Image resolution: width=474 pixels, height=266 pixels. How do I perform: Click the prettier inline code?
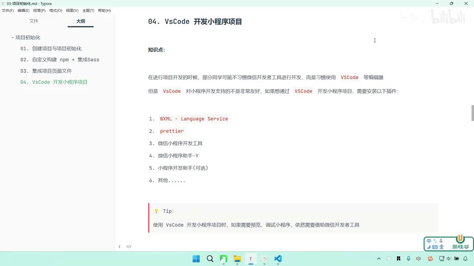[x=172, y=131]
